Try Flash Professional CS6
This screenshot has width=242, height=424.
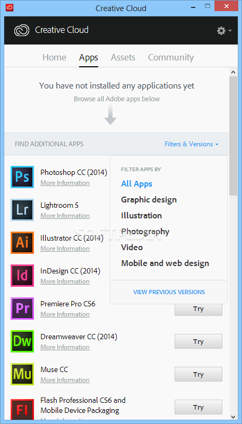tap(198, 407)
